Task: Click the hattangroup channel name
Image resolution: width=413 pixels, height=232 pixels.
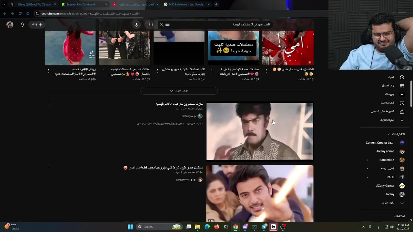Action: [x=188, y=116]
